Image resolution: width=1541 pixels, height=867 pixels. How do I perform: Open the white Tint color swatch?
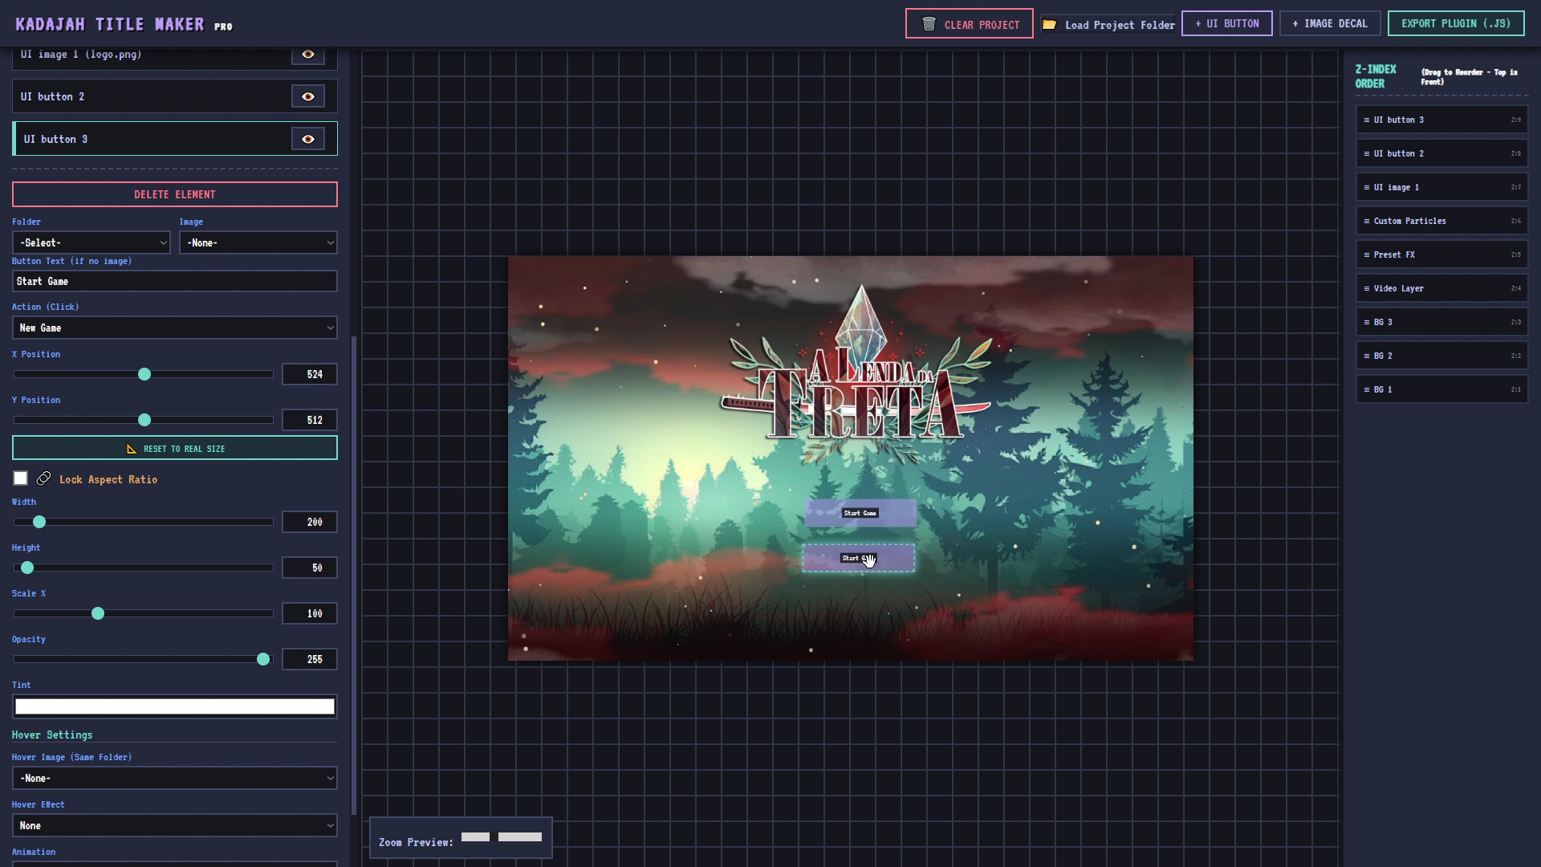[x=174, y=706]
